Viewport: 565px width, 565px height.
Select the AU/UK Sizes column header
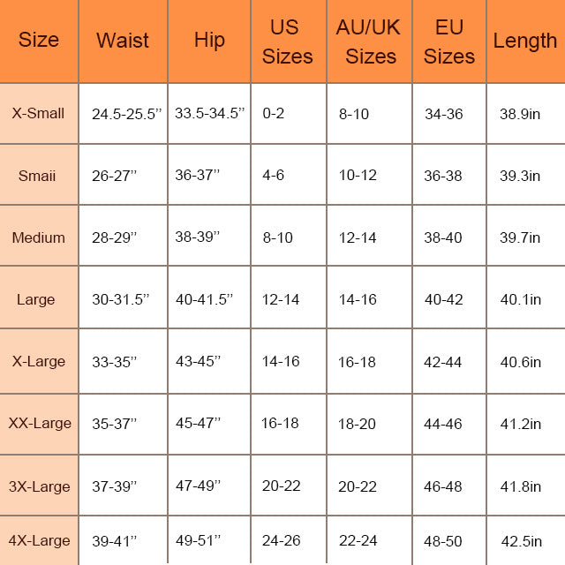pos(369,41)
